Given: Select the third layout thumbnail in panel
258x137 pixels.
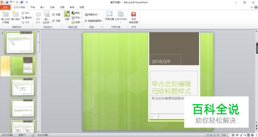Looking at the screenshot, I should pyautogui.click(x=23, y=87).
